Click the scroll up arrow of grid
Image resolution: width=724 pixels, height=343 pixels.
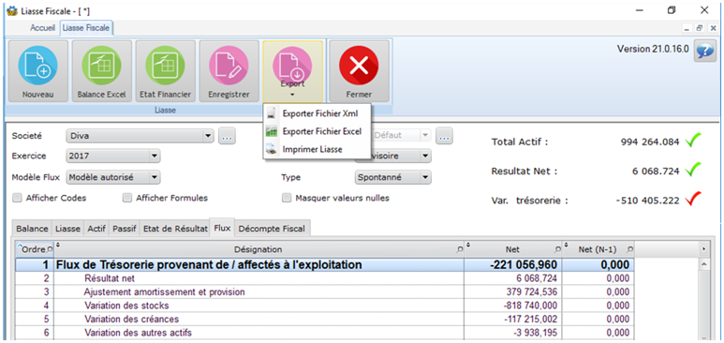[x=704, y=264]
